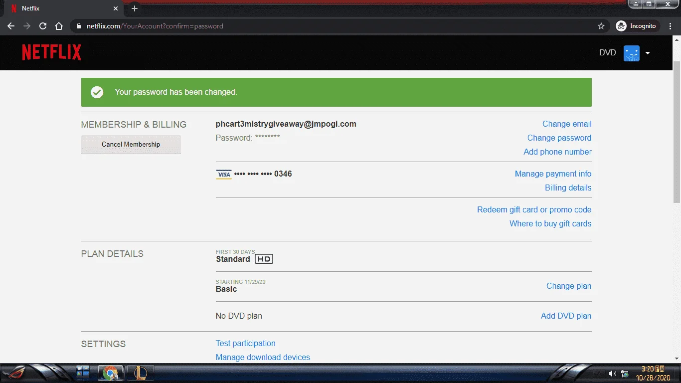Open a new tab with the plus icon
This screenshot has height=383, width=681.
tap(134, 8)
